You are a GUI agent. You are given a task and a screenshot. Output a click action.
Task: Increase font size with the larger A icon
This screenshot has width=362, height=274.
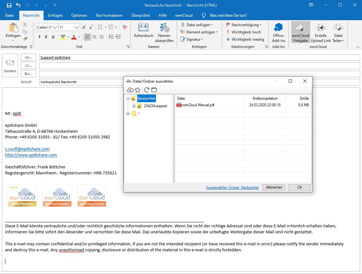click(84, 27)
